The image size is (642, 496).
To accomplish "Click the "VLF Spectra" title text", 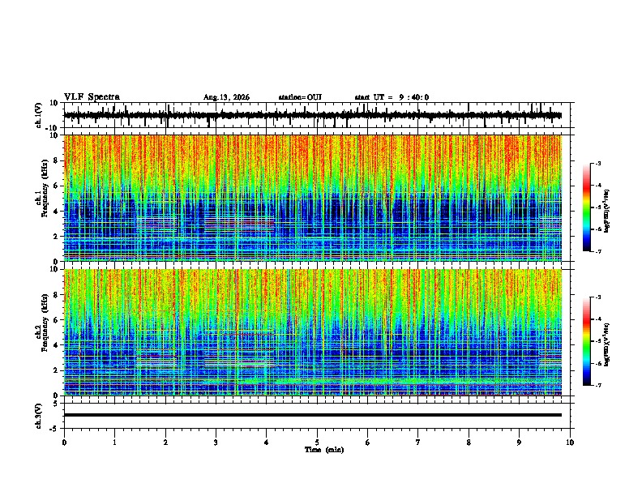I will (92, 97).
